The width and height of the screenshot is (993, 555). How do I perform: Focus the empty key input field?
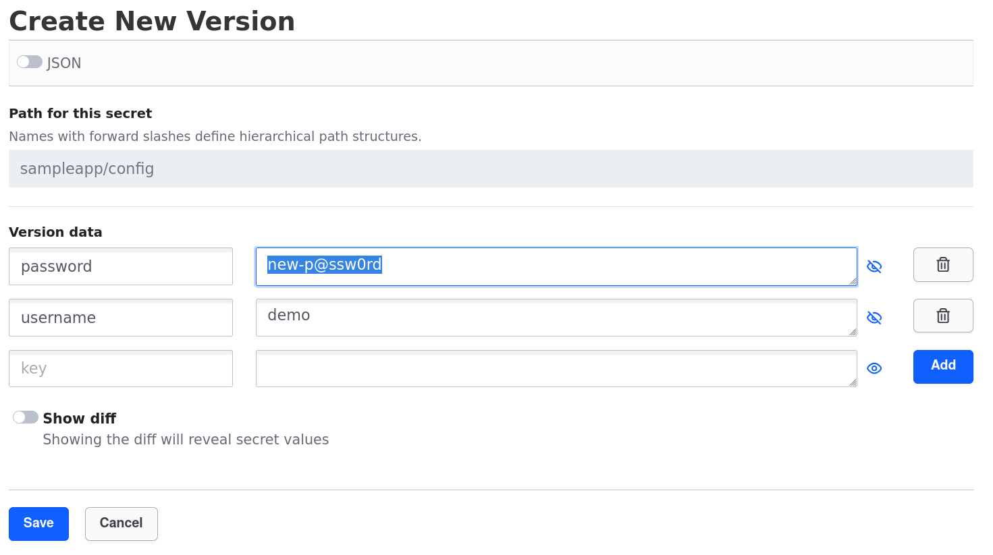[x=121, y=368]
